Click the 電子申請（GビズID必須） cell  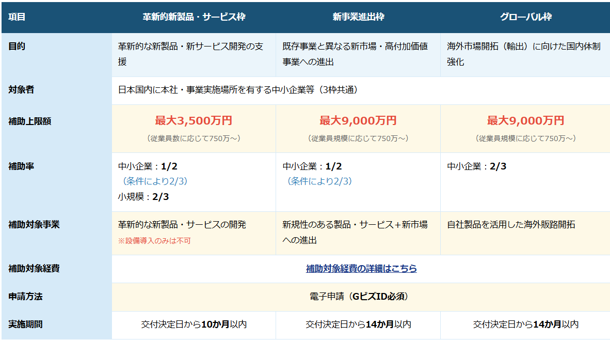click(x=361, y=297)
